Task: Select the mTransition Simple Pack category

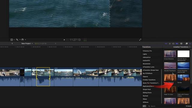Action: pos(151,70)
